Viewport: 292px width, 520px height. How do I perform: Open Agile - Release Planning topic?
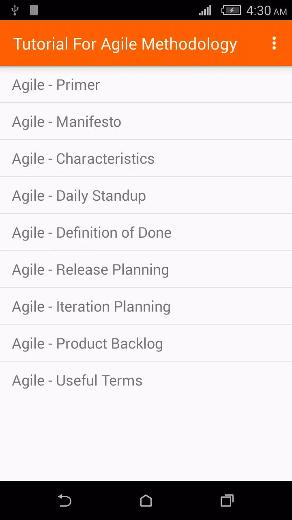pyautogui.click(x=146, y=269)
